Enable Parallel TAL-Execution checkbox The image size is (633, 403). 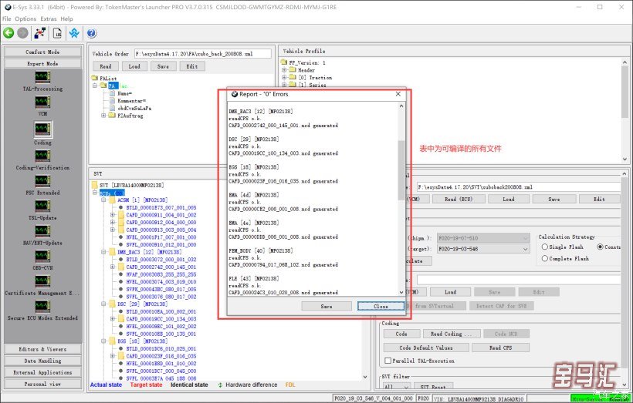pyautogui.click(x=388, y=361)
